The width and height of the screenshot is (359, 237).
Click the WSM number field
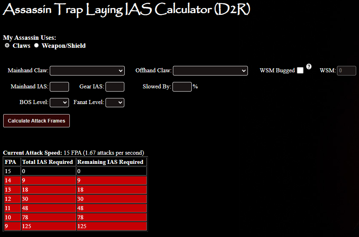pyautogui.click(x=347, y=71)
